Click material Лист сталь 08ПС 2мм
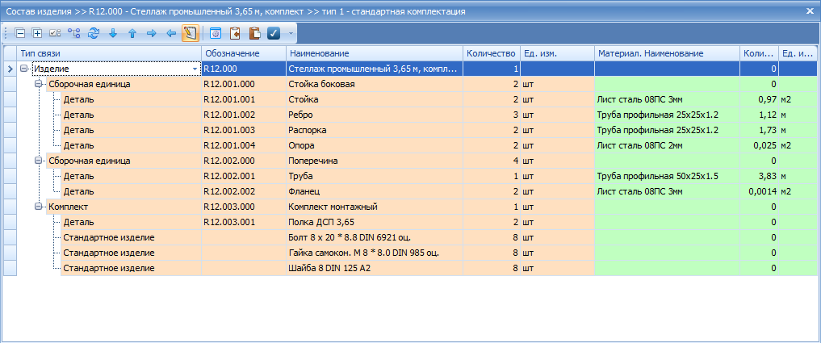 click(x=667, y=145)
